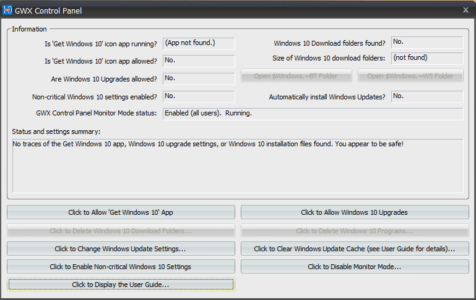Close the GWX Control Panel window
Image resolution: width=476 pixels, height=300 pixels.
(465, 10)
